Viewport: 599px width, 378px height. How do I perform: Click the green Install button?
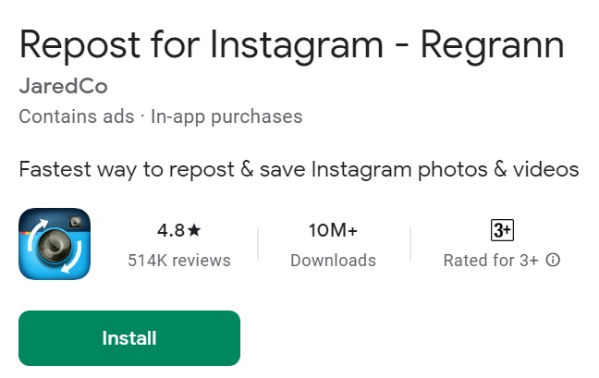[129, 338]
